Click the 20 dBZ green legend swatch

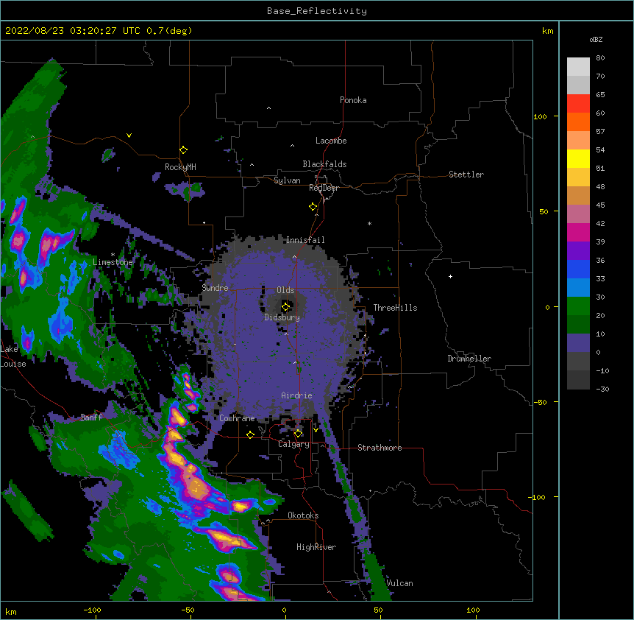coord(578,324)
